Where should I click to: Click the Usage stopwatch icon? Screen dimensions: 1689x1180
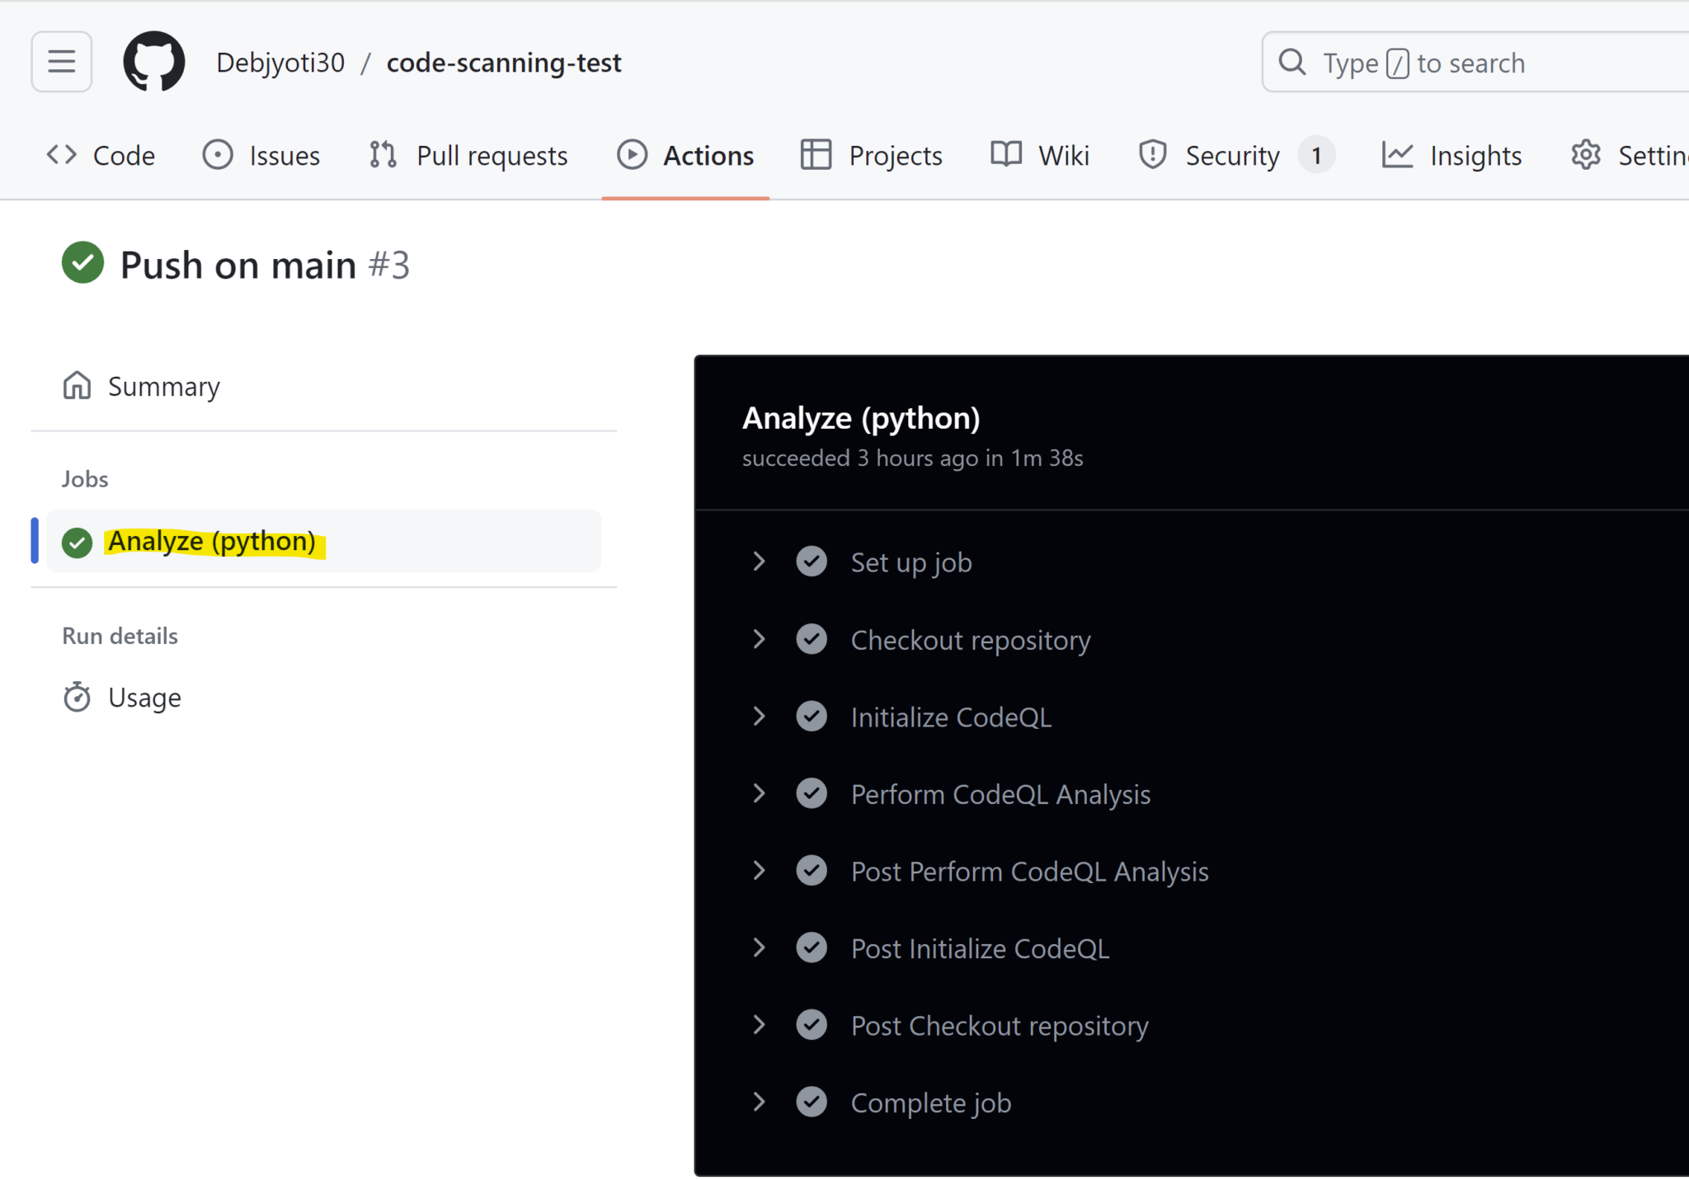(x=77, y=698)
